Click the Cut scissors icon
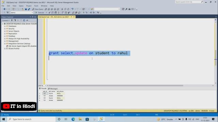The width and height of the screenshot is (218, 122). [x=62, y=9]
